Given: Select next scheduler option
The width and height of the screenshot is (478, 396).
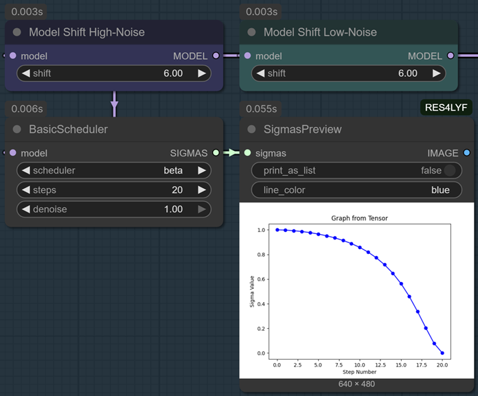Looking at the screenshot, I should (x=202, y=170).
